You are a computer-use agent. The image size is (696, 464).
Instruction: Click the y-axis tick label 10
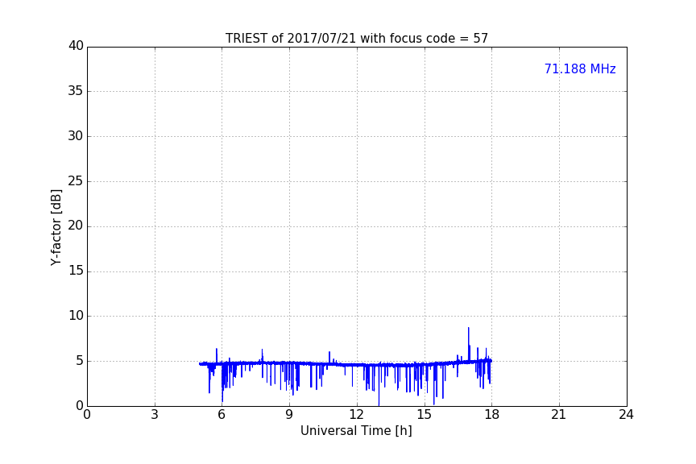(x=76, y=316)
